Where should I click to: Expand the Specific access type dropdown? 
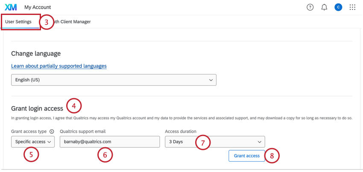pos(33,142)
